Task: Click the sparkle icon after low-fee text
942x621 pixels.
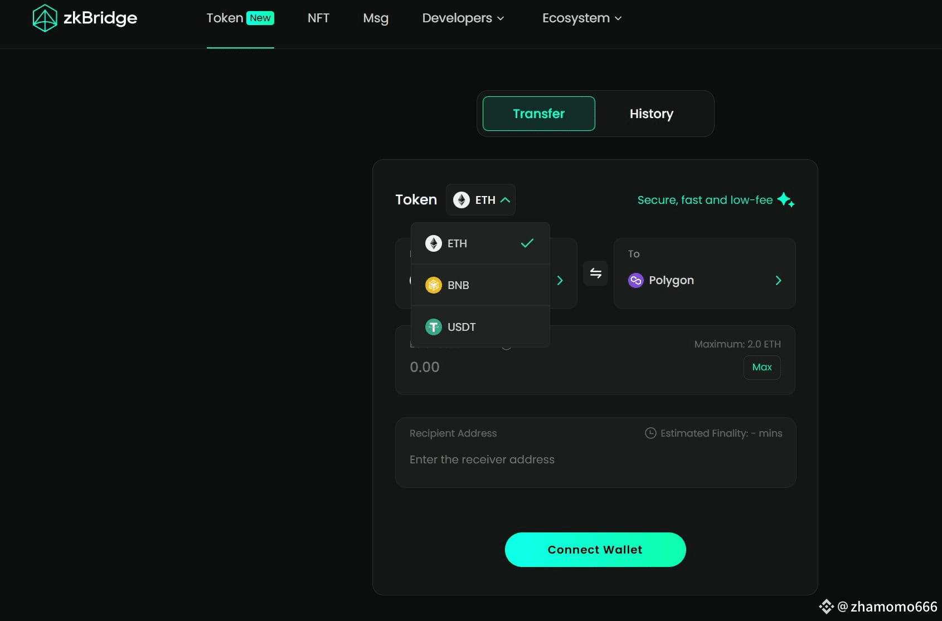Action: pyautogui.click(x=786, y=200)
